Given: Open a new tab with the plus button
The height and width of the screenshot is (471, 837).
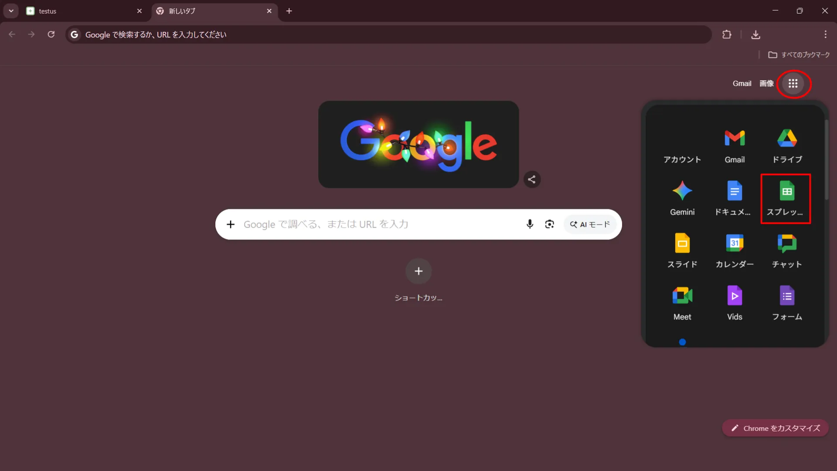Looking at the screenshot, I should click(289, 11).
